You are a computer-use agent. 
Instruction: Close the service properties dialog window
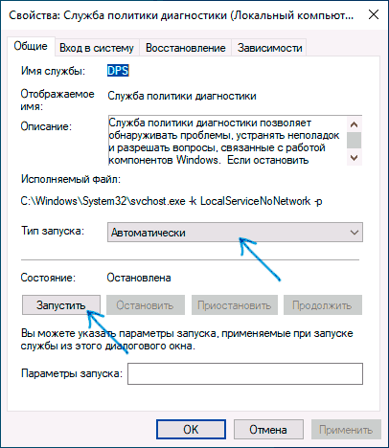pyautogui.click(x=374, y=14)
